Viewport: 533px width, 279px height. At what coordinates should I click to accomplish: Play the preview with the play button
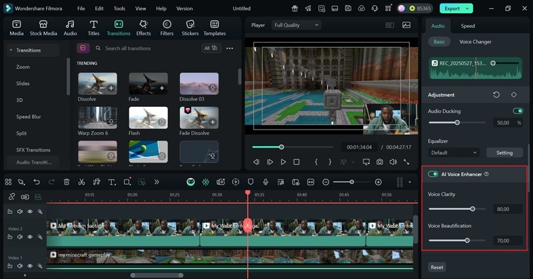tap(283, 162)
